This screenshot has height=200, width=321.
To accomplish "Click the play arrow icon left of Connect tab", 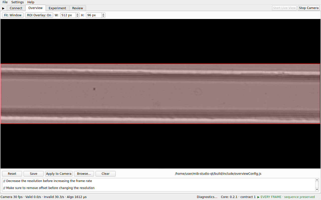I will pyautogui.click(x=3, y=8).
